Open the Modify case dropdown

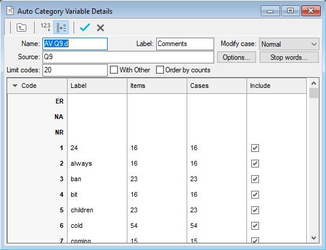289,44
